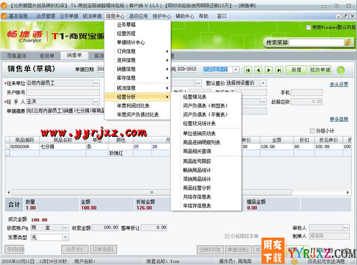Expand 销售信息 submenu

[137, 69]
